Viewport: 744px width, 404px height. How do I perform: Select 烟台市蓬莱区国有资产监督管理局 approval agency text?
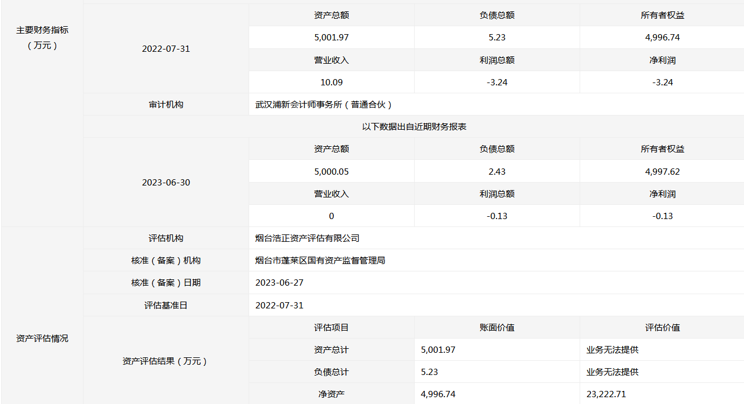click(320, 261)
